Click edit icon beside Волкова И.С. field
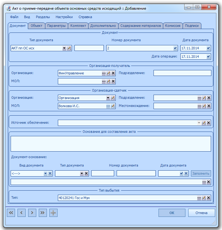 pyautogui.click(x=113, y=106)
